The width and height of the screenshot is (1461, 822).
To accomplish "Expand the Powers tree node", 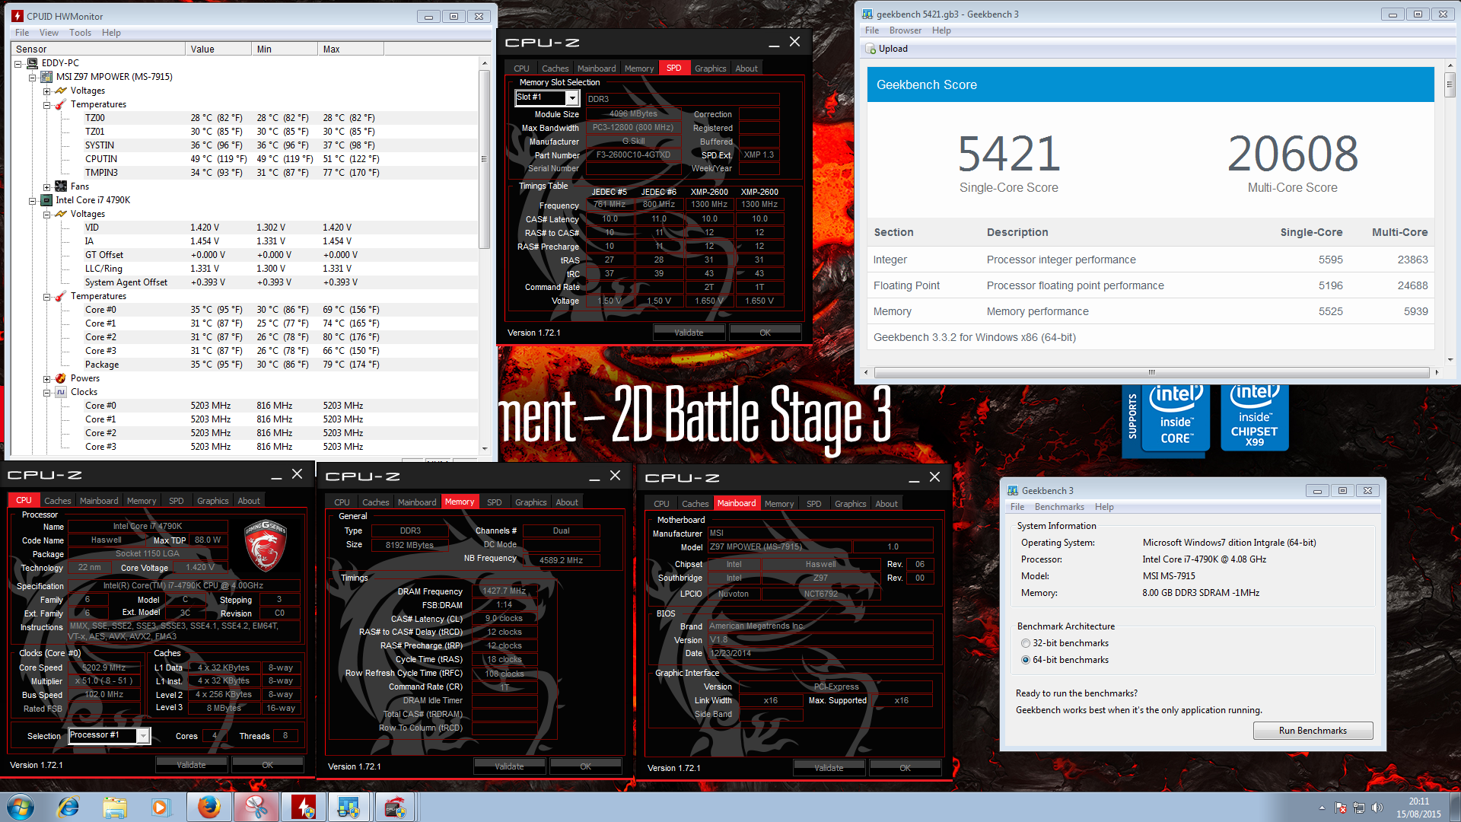I will tap(47, 378).
